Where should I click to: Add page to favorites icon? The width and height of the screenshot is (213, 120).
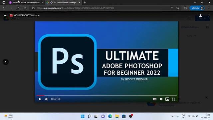click(x=177, y=8)
